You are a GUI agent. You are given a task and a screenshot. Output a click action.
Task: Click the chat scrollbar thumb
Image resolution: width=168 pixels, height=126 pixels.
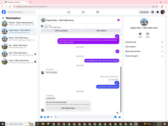[x=121, y=89]
